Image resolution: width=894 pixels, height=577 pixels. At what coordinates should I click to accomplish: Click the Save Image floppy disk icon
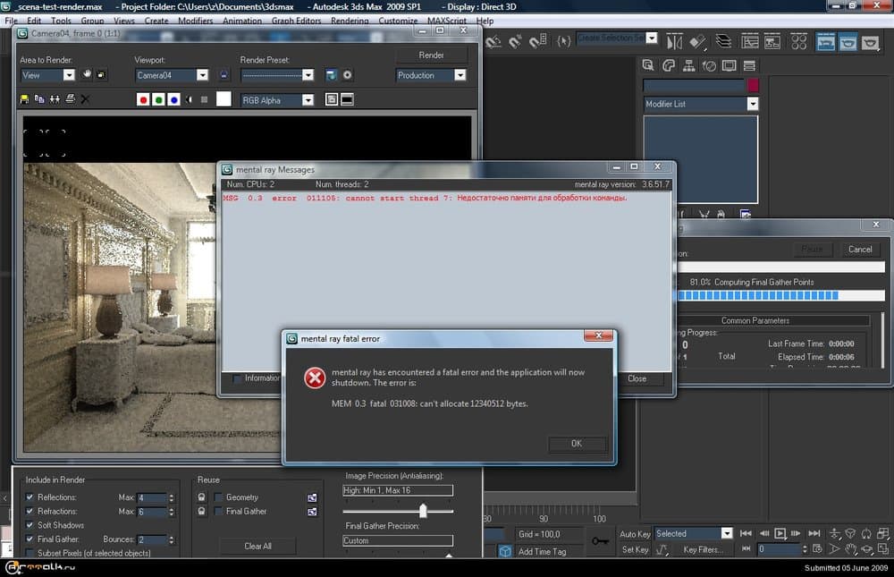pyautogui.click(x=24, y=99)
